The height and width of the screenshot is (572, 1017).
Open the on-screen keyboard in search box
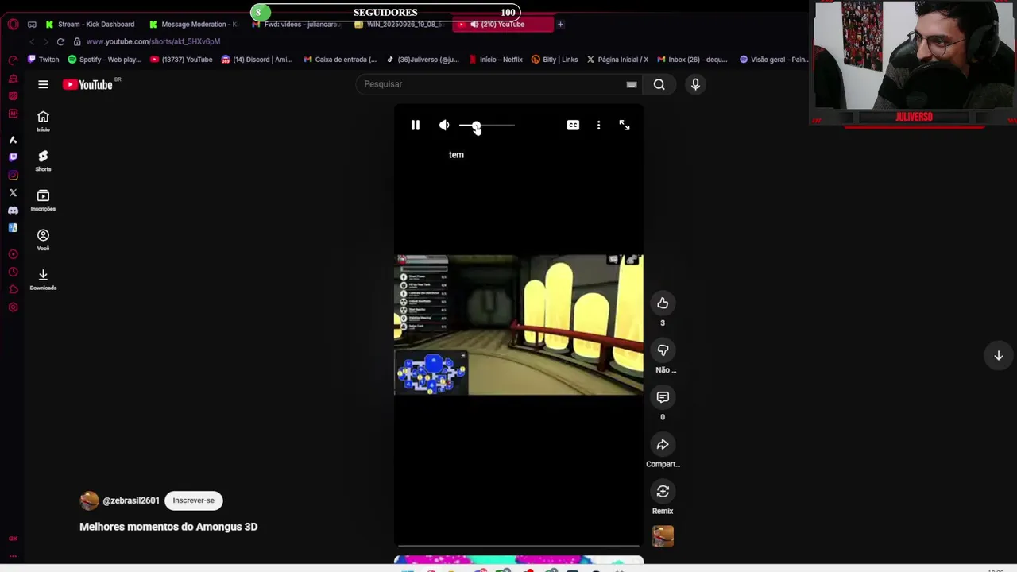click(632, 84)
